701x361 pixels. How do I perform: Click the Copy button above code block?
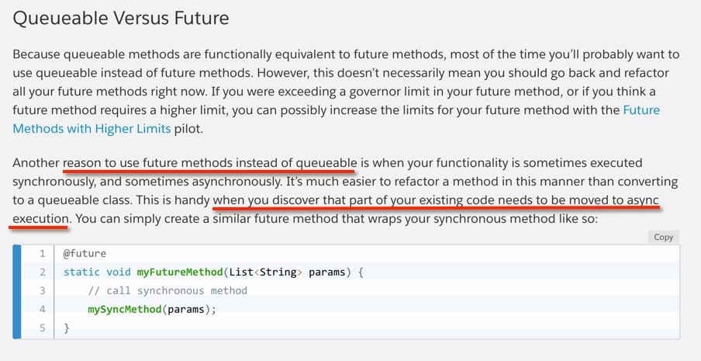click(663, 237)
